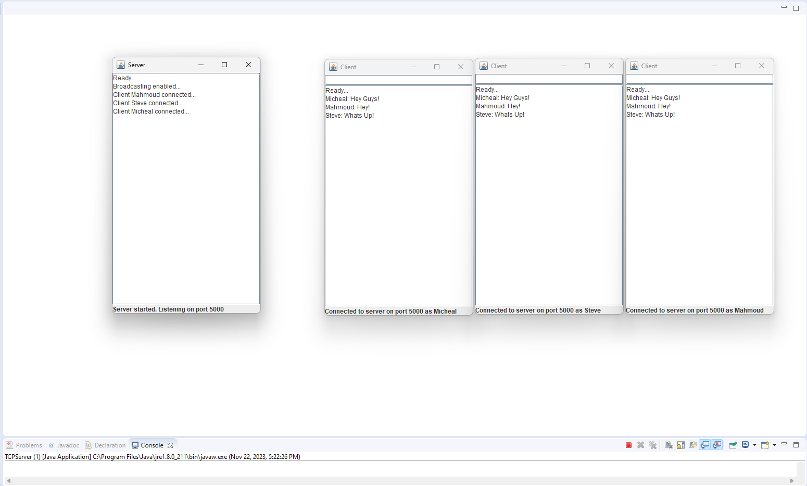Minimize the Server window

[x=201, y=65]
